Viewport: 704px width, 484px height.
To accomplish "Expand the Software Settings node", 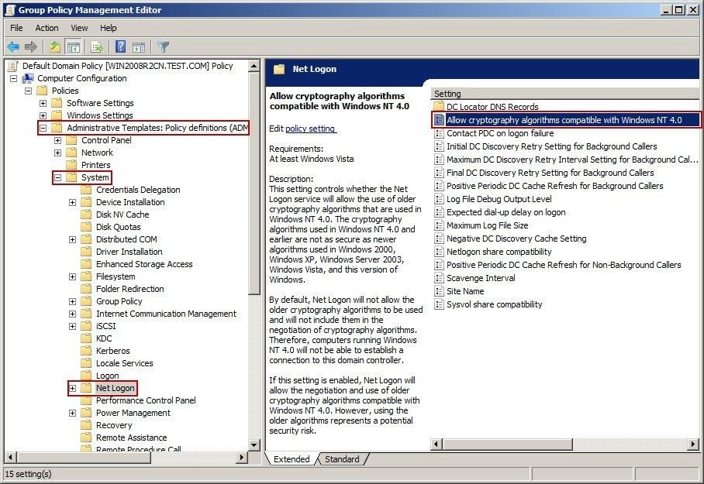I will coord(43,103).
